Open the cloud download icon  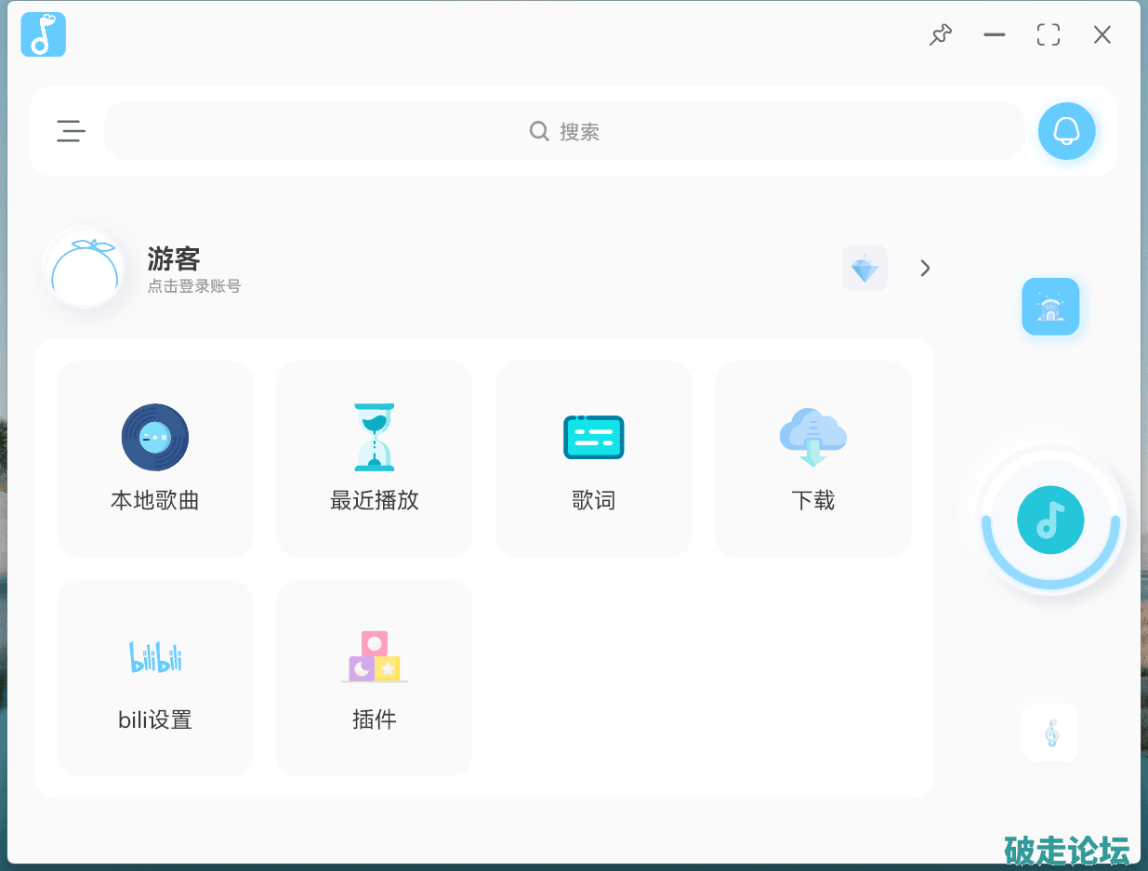[812, 437]
